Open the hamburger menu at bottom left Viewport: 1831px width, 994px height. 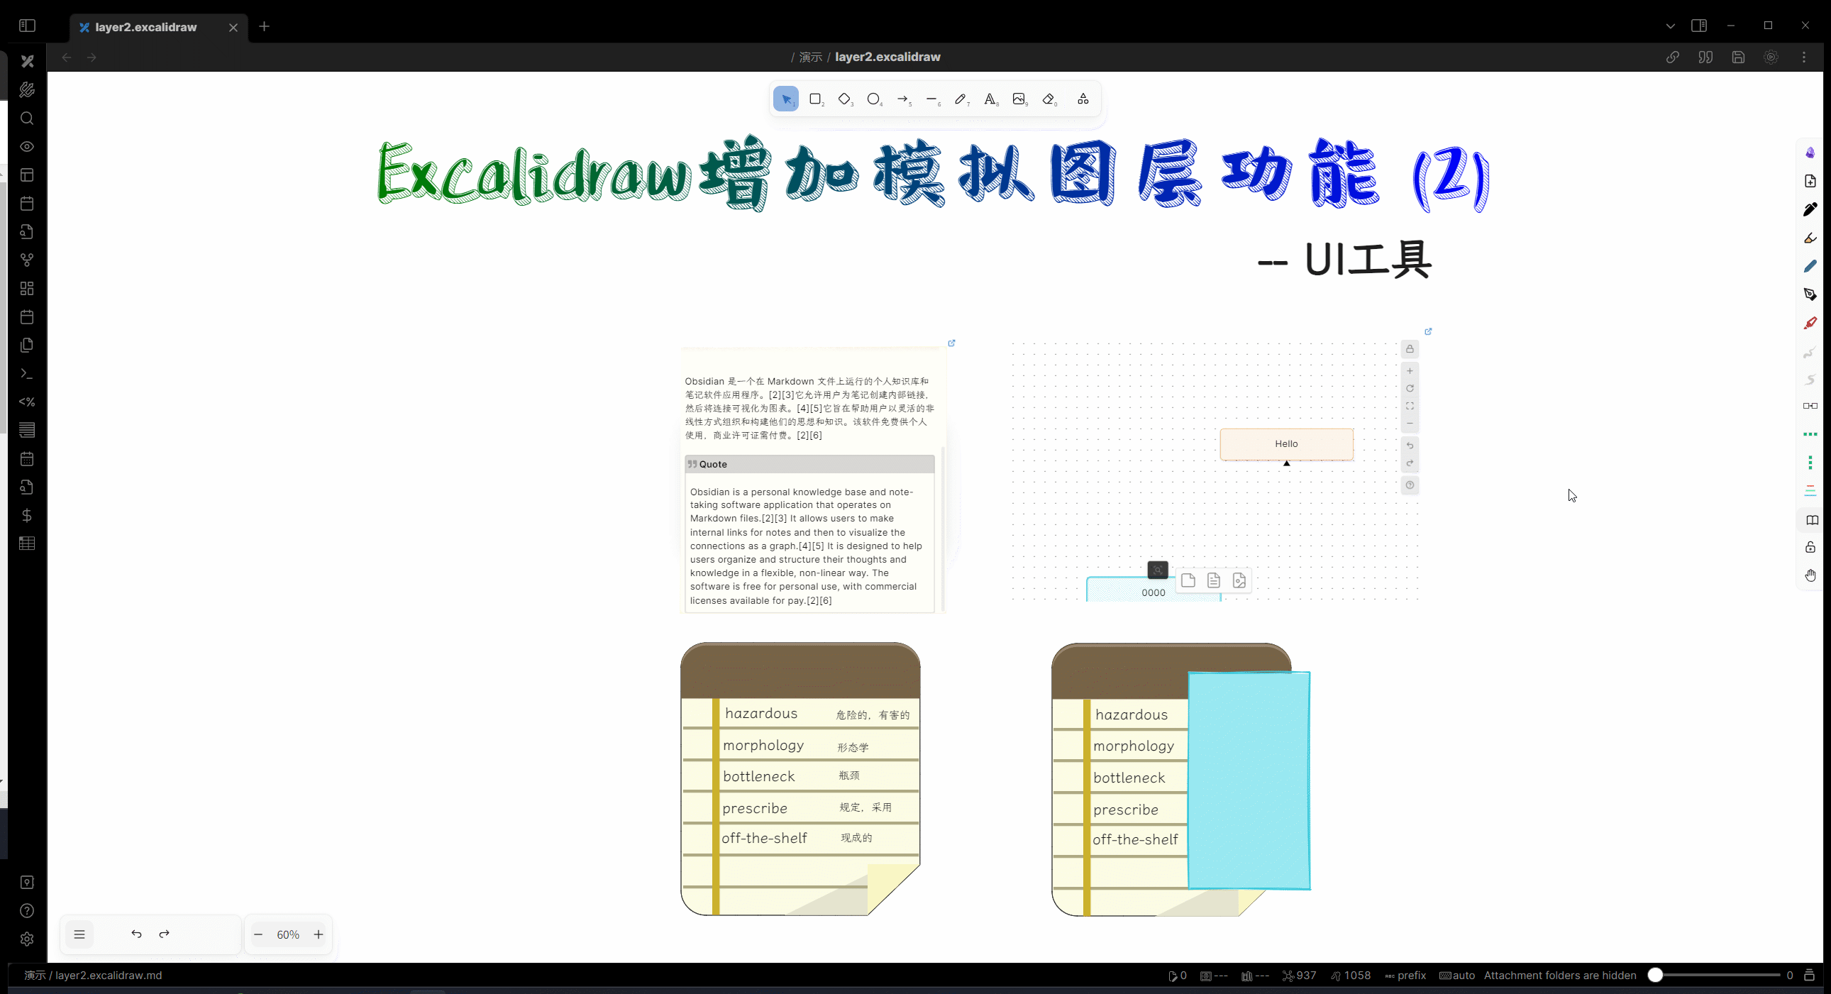(x=79, y=934)
